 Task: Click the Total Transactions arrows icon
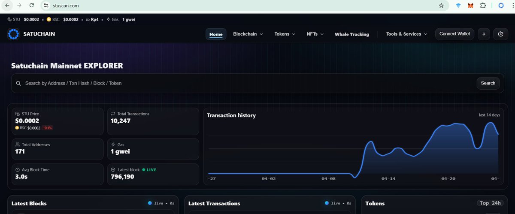pos(113,114)
